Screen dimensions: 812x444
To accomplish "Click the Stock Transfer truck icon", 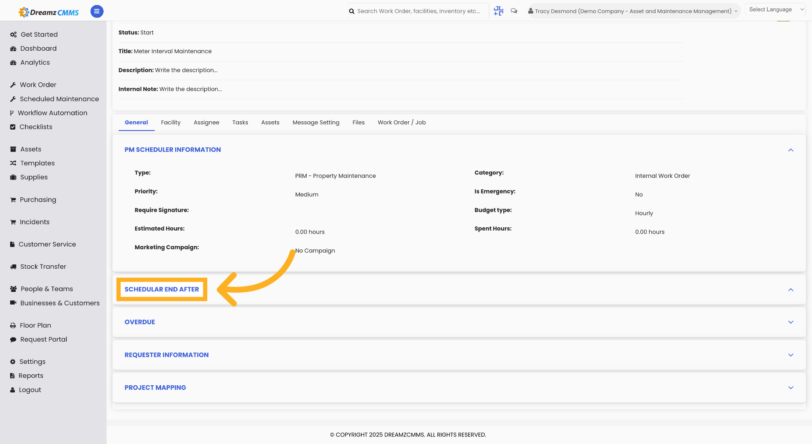I will [13, 267].
